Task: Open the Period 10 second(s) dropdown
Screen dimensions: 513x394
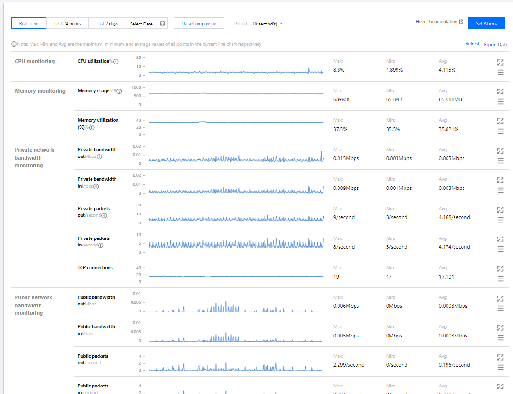Action: [267, 24]
